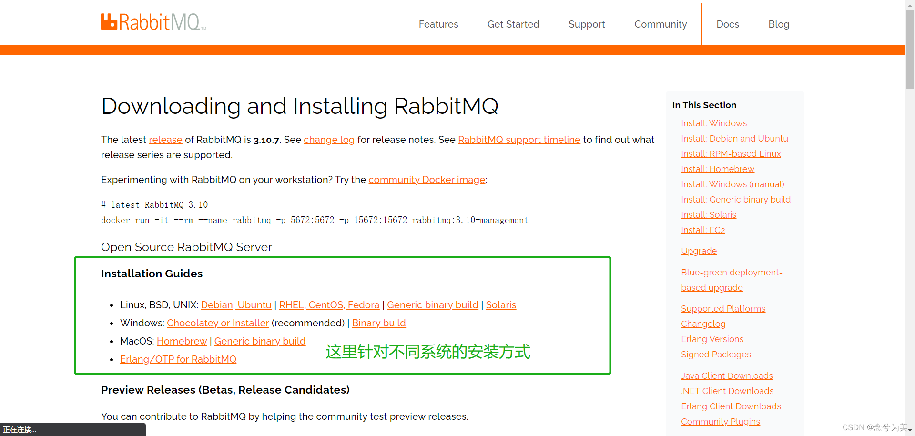
Task: Open the Get Started menu
Action: (x=513, y=24)
